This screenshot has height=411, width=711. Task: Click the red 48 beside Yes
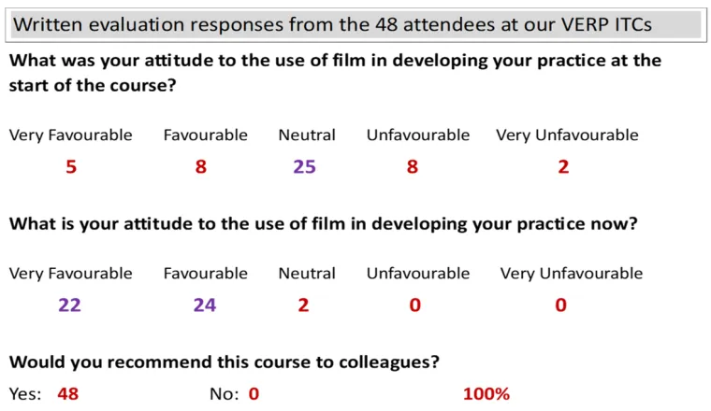68,394
